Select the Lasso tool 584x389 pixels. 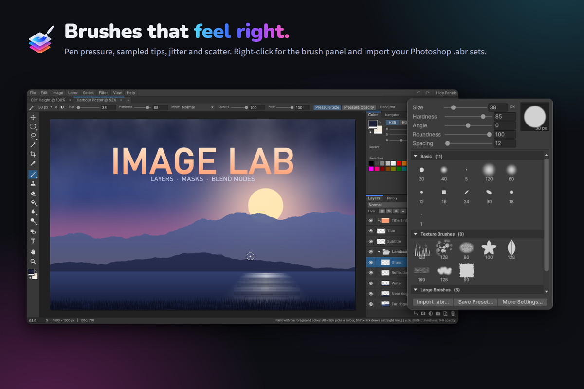click(x=33, y=136)
